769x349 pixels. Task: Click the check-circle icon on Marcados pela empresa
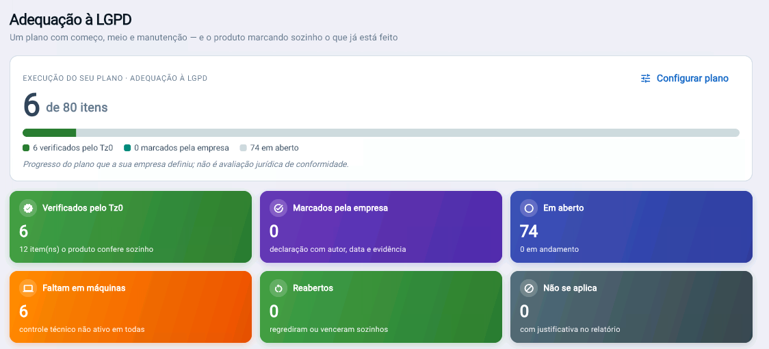point(278,208)
